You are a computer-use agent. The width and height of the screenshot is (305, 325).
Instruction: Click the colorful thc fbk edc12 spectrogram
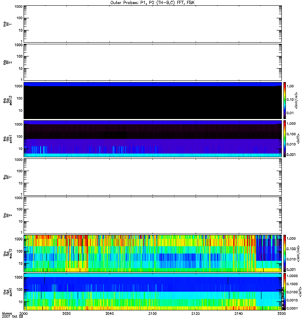click(x=152, y=253)
